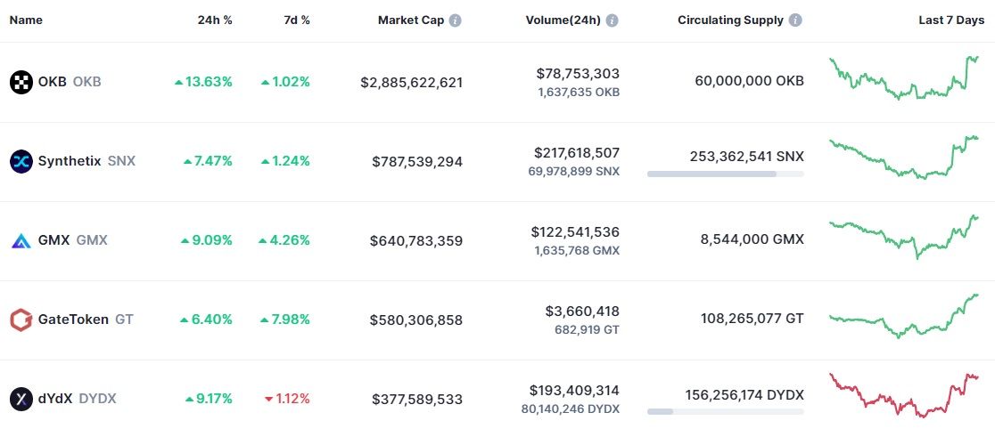Image resolution: width=995 pixels, height=437 pixels.
Task: Click the Synthetix circulating supply progress bar
Action: [725, 174]
